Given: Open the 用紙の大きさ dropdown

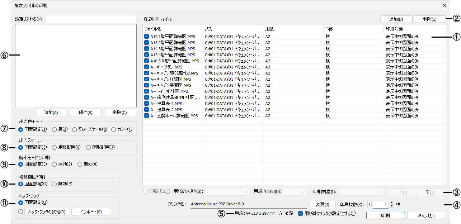Looking at the screenshot, I should 227,192.
